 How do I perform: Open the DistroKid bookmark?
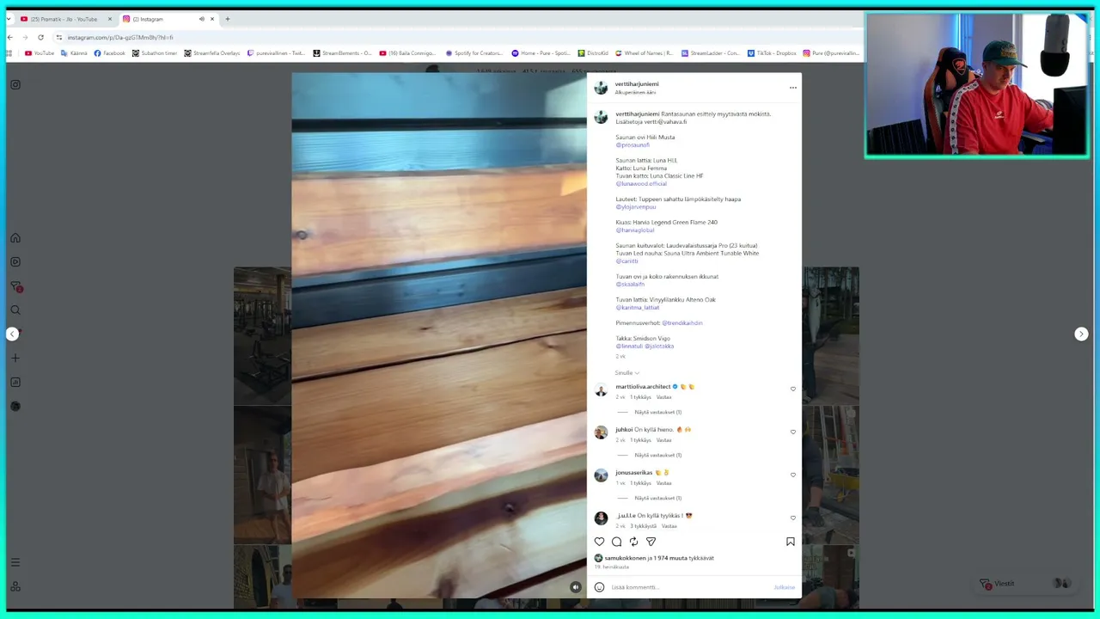click(593, 53)
